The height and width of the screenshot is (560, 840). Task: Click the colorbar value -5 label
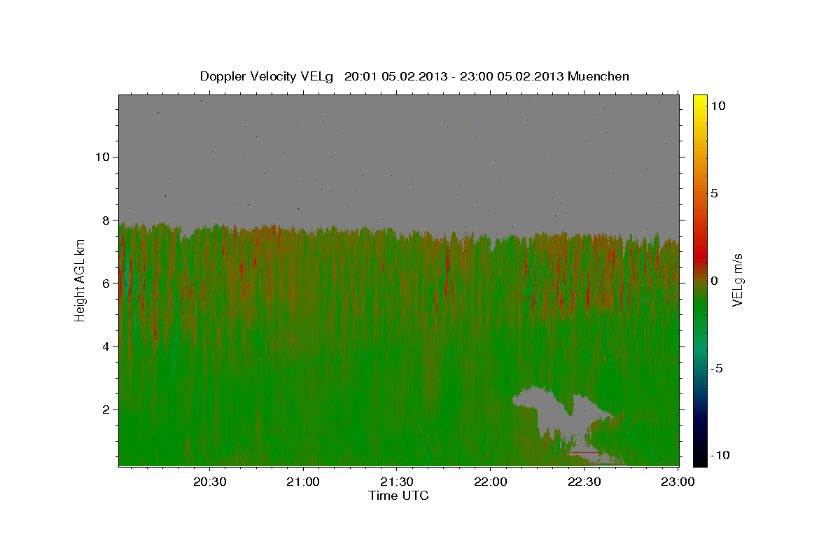point(716,368)
